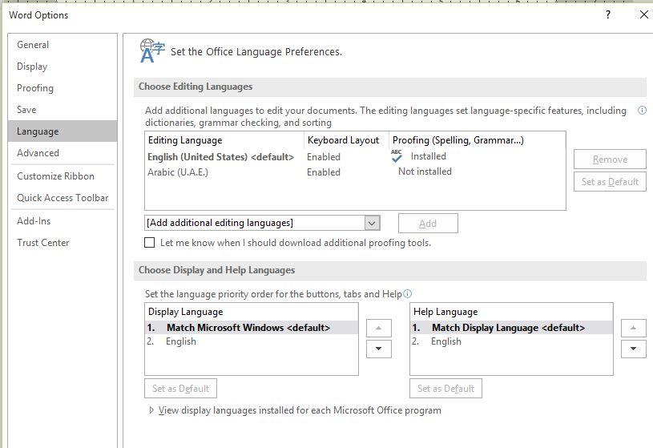Click the Add language button
This screenshot has width=653, height=448.
coord(428,223)
